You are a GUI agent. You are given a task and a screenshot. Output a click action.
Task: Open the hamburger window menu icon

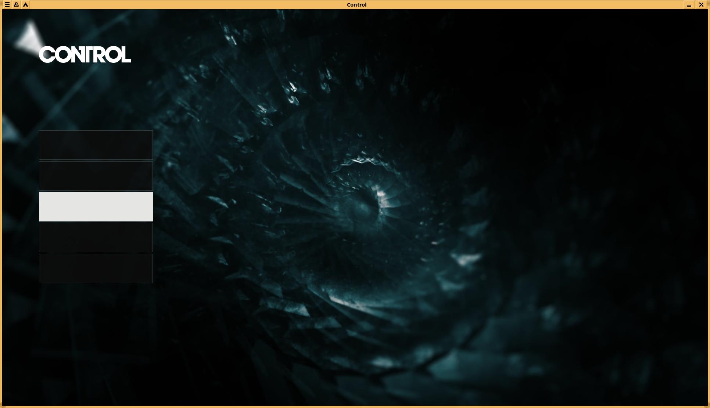[x=7, y=5]
